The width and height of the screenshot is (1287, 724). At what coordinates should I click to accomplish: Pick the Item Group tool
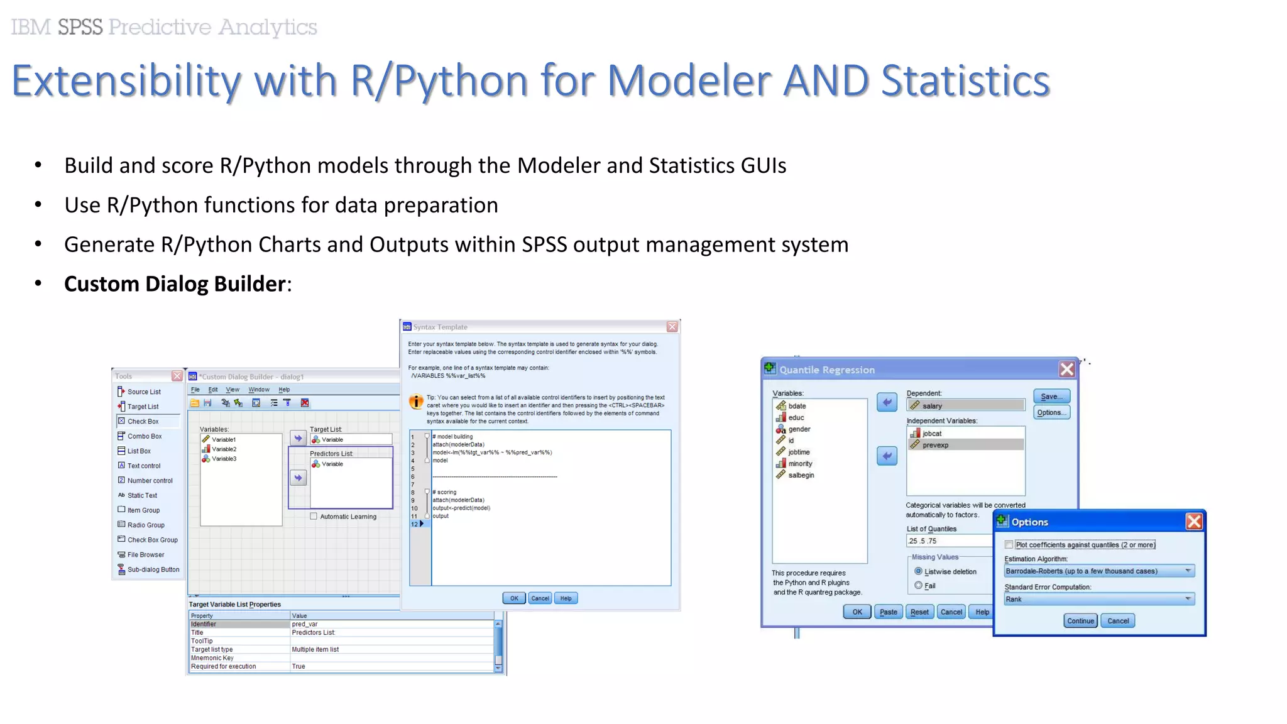click(x=139, y=510)
